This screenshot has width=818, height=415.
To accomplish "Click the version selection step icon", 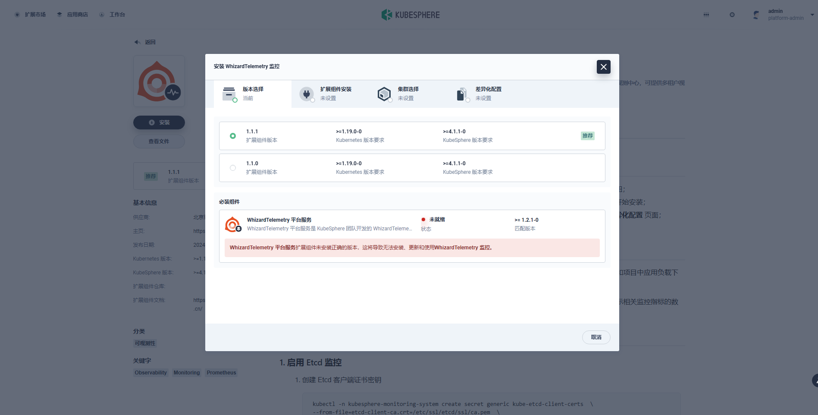I will [229, 94].
